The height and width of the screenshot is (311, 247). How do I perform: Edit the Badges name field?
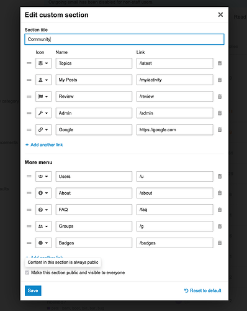94,243
